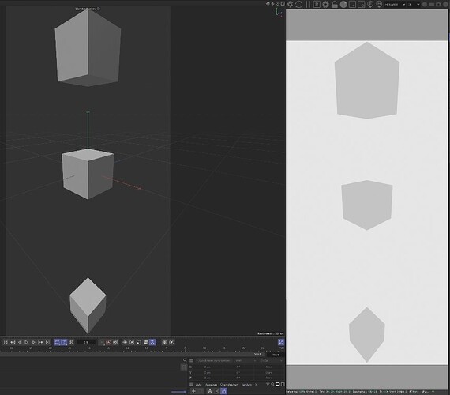Select the top cube in viewport
The image size is (450, 395).
pyautogui.click(x=88, y=47)
